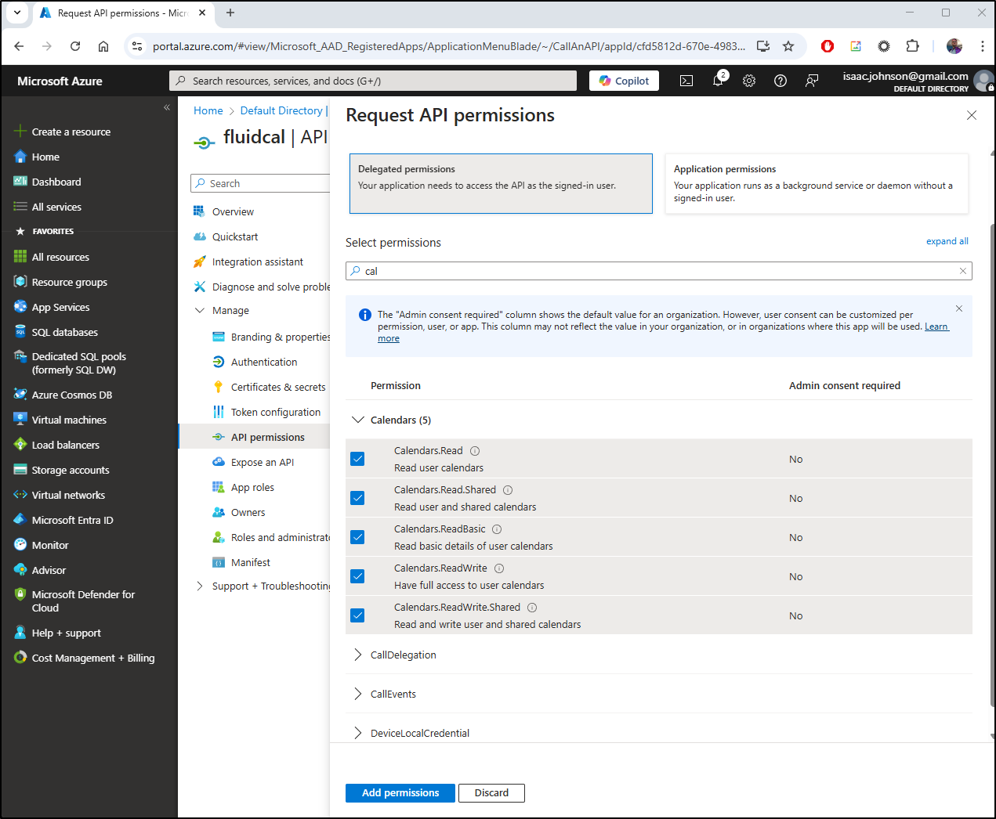Open App roles menu item

click(252, 487)
